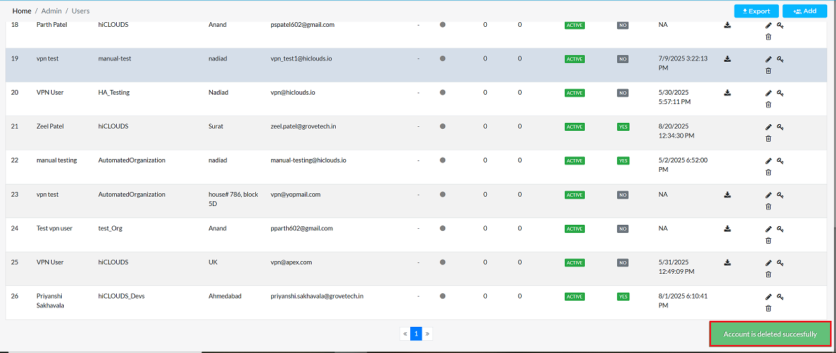The image size is (836, 353).
Task: Click the YES badge in Zeel Patel row
Action: pos(623,127)
